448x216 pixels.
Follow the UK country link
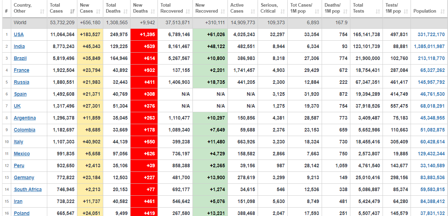click(17, 106)
